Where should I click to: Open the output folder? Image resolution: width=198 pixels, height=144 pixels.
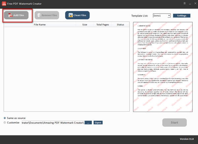(x=98, y=123)
